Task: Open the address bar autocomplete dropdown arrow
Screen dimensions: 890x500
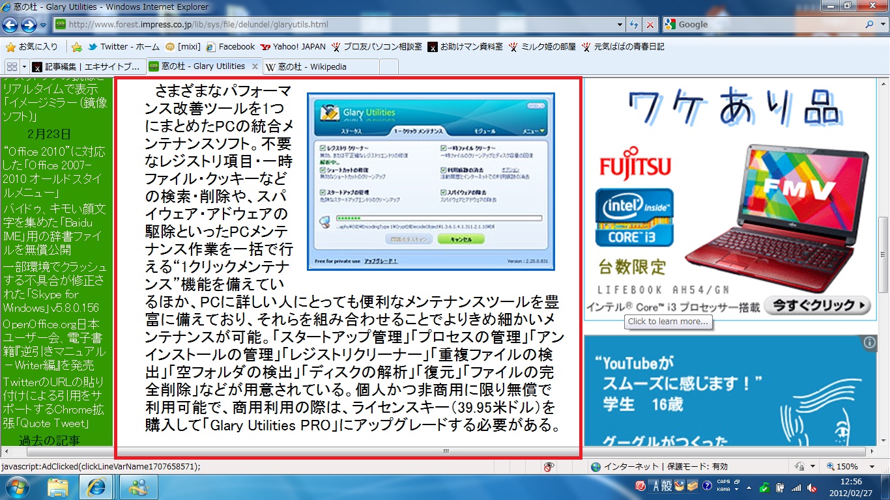Action: (x=620, y=25)
